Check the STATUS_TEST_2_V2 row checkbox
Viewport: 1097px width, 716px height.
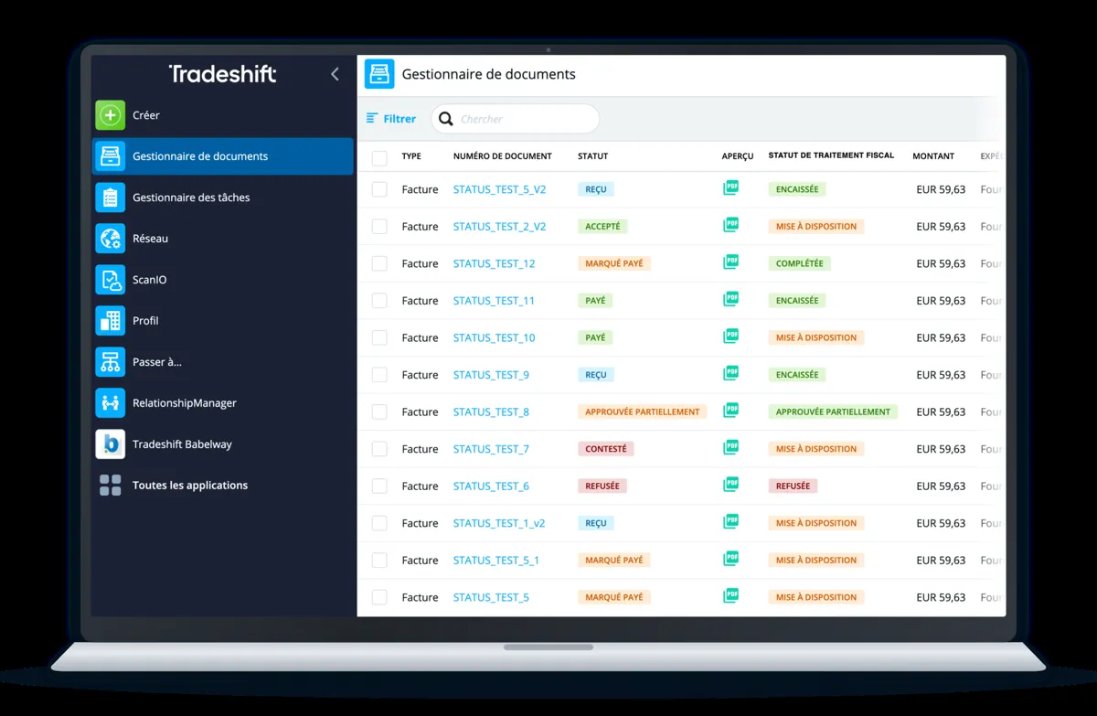pos(379,227)
